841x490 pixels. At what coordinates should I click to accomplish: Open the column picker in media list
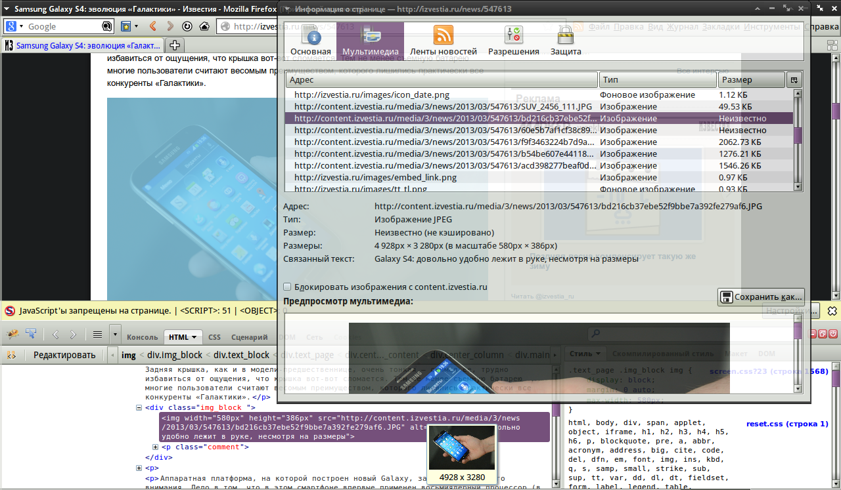pos(794,80)
